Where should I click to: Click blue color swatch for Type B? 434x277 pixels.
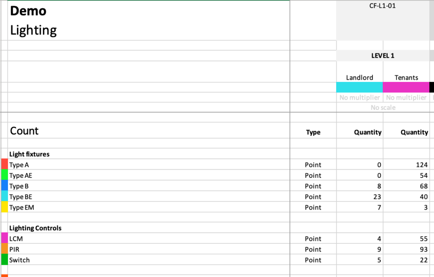point(5,186)
